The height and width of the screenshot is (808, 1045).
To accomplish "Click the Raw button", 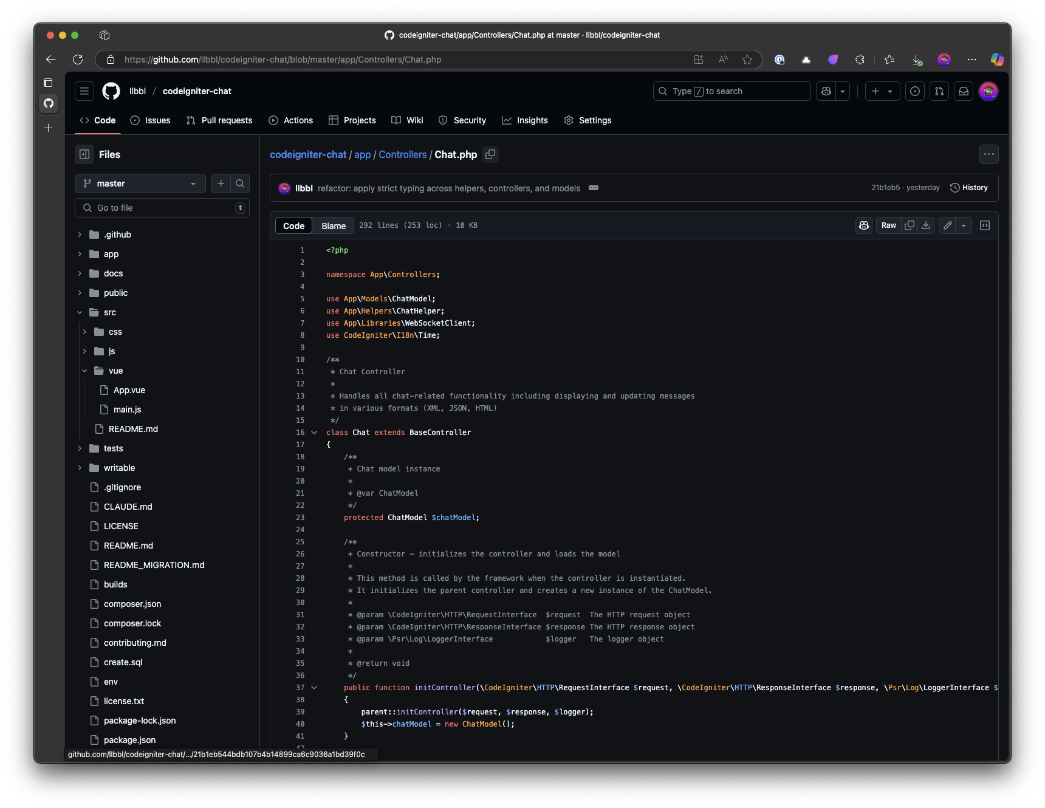I will coord(888,225).
